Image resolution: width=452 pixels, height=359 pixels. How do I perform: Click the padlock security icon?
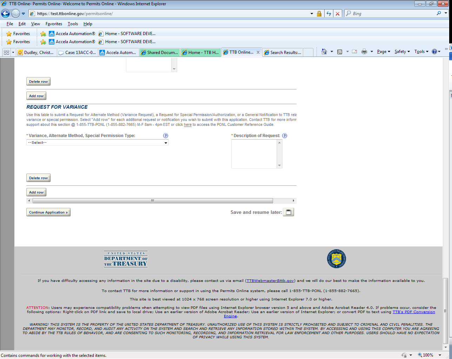[319, 14]
